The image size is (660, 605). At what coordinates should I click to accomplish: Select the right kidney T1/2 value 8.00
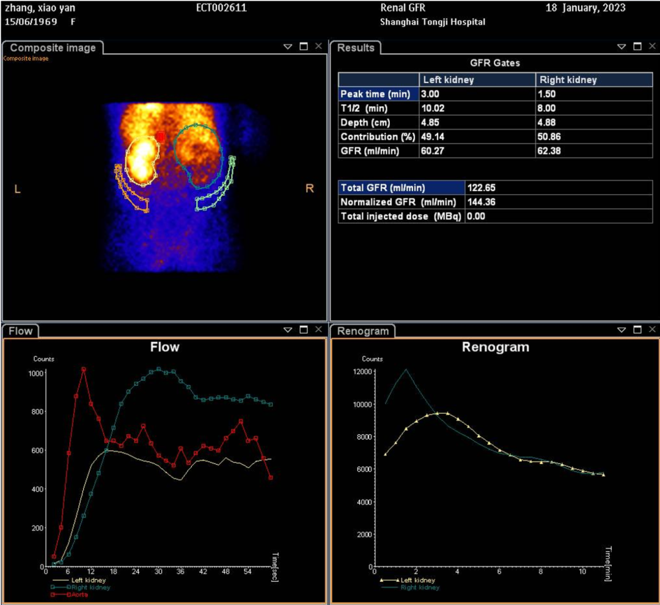pos(546,109)
